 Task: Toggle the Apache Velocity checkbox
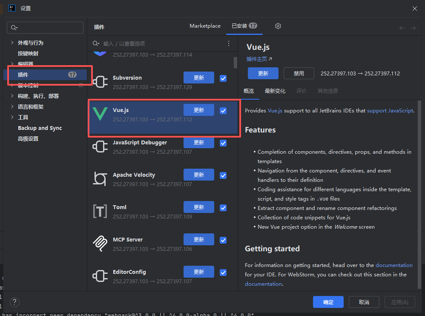[x=223, y=175]
